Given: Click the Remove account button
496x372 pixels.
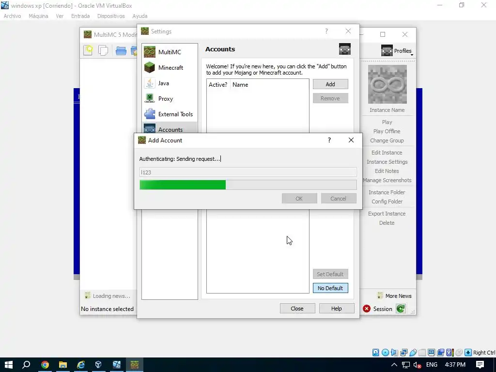Looking at the screenshot, I should 330,98.
